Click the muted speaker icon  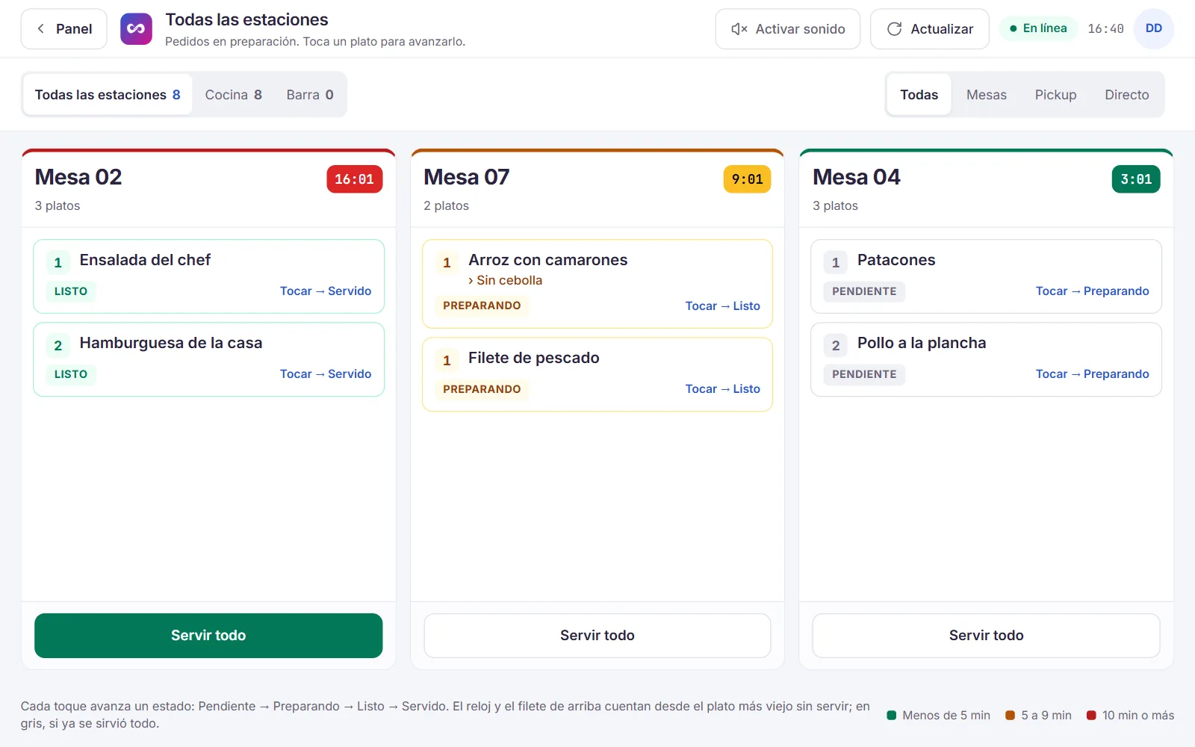(x=739, y=29)
